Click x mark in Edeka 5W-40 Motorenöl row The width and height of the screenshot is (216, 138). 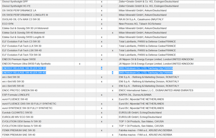pos(112,33)
